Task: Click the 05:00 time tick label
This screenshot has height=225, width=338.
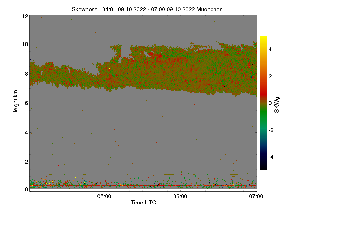Action: (104, 197)
